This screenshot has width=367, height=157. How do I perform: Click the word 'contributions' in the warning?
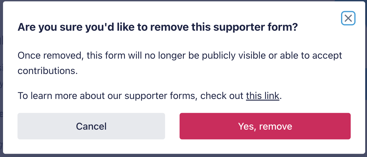pos(47,71)
